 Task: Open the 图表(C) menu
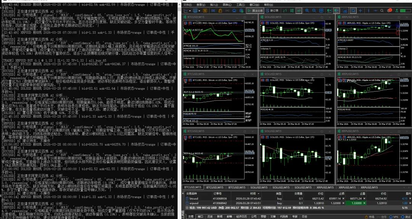coord(227,5)
